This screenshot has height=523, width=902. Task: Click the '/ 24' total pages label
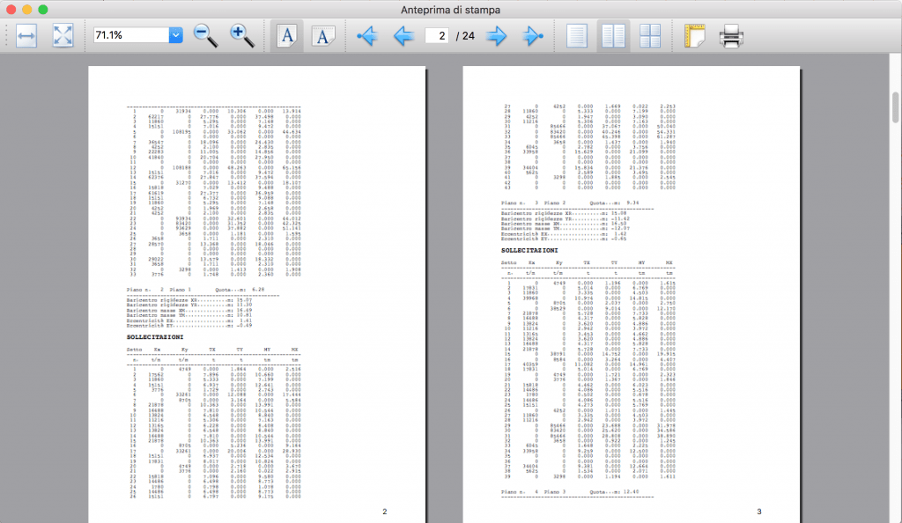pos(465,35)
